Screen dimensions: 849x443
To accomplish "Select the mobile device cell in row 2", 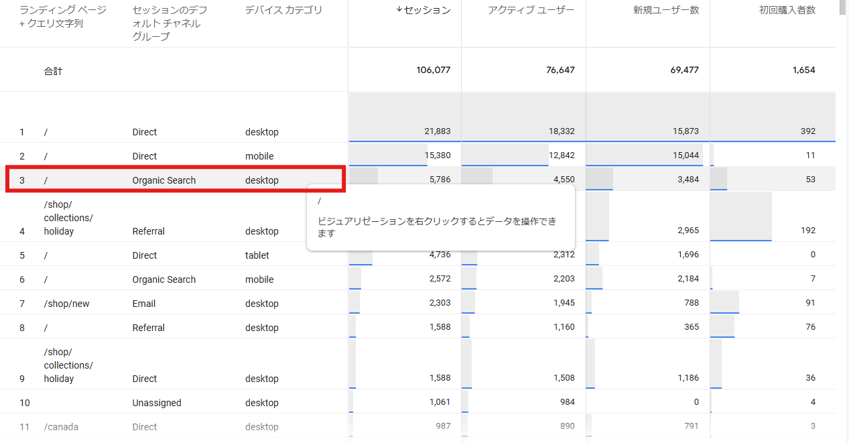I will (x=259, y=156).
